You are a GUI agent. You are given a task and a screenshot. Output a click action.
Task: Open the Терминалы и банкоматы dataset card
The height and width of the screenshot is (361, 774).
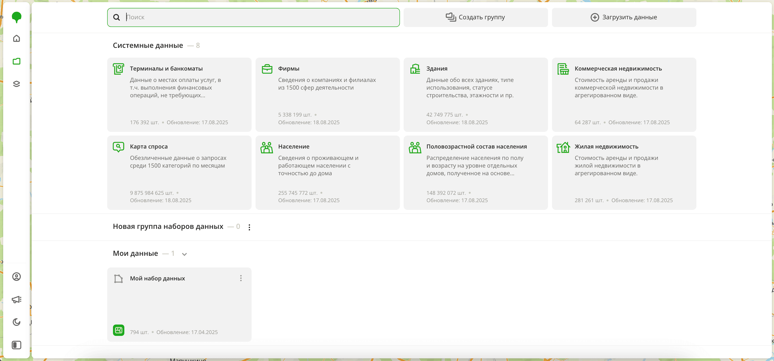[179, 94]
